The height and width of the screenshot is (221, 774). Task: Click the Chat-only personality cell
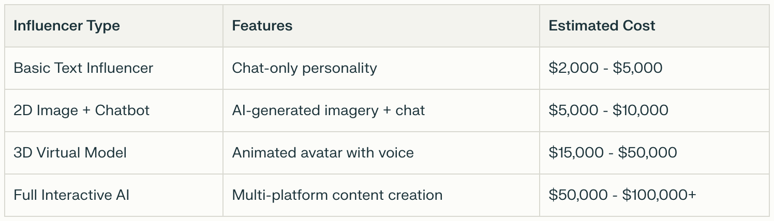click(x=304, y=68)
